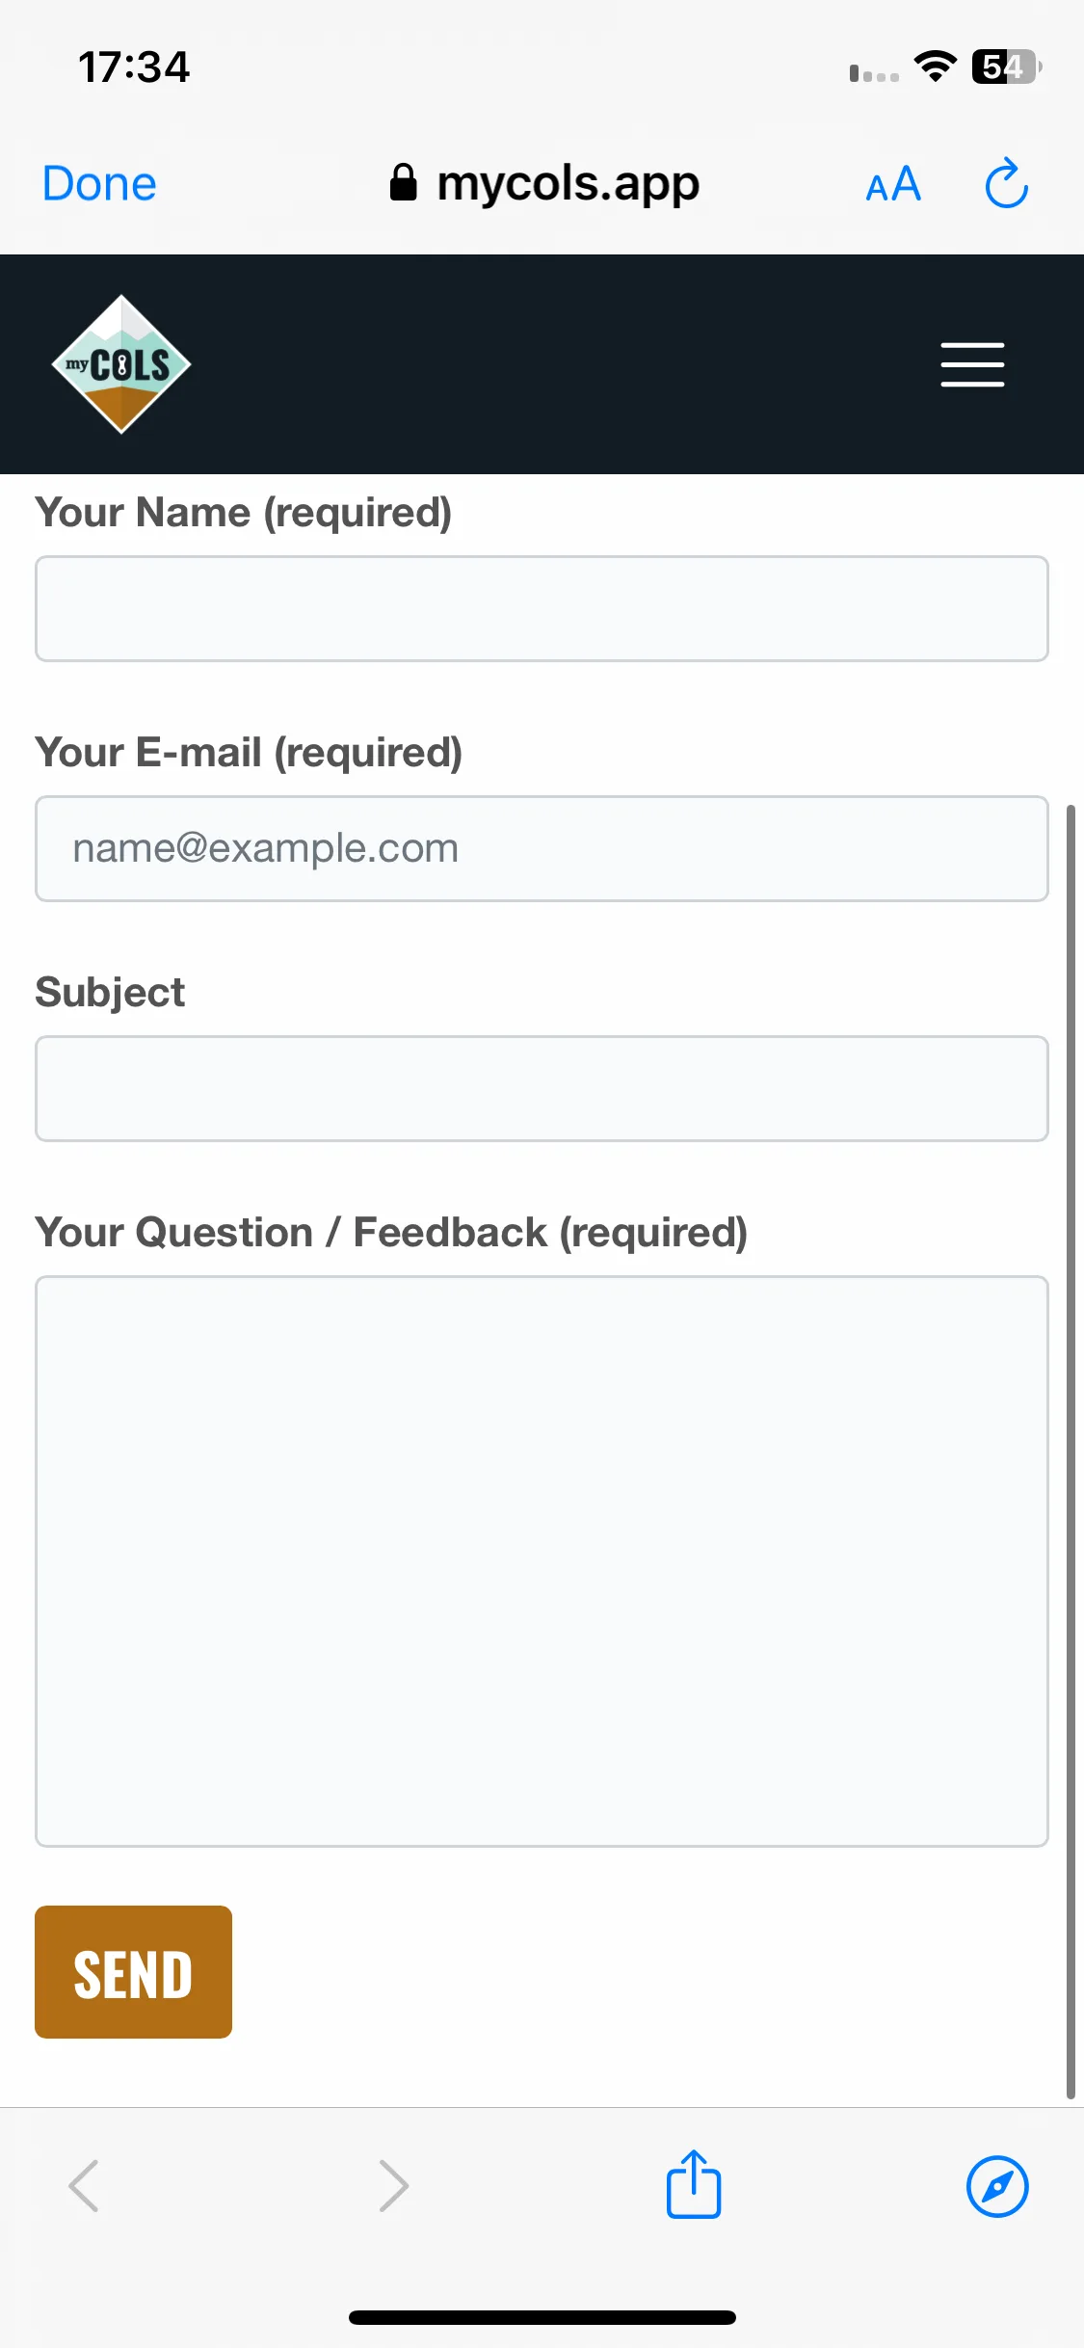Open the hamburger navigation menu

pyautogui.click(x=972, y=364)
